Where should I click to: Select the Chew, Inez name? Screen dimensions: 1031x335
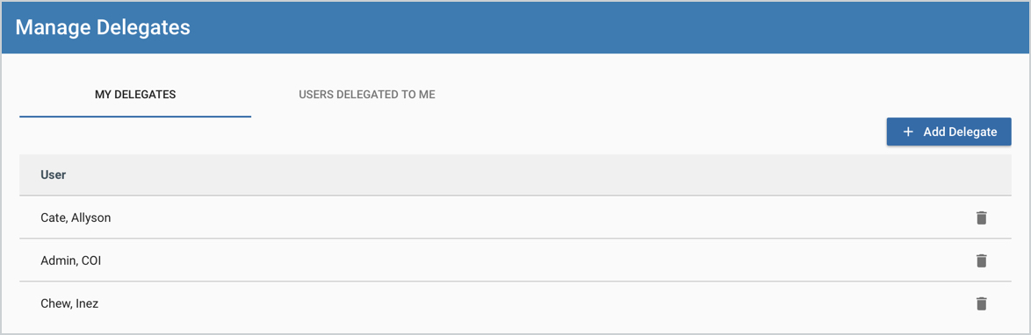[69, 303]
